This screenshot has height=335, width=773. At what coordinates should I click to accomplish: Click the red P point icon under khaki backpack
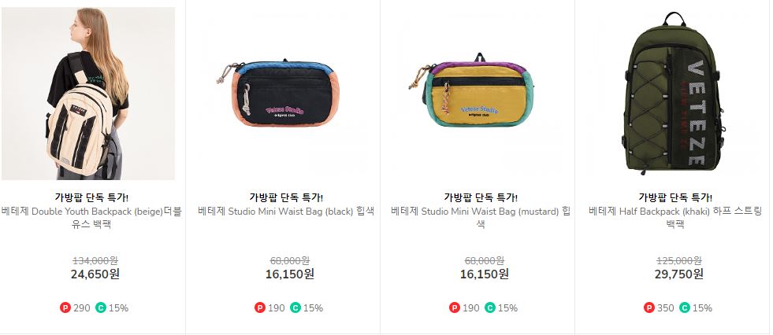(x=649, y=308)
